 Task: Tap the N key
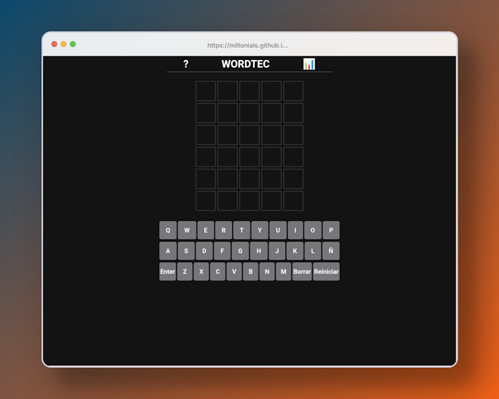point(267,271)
